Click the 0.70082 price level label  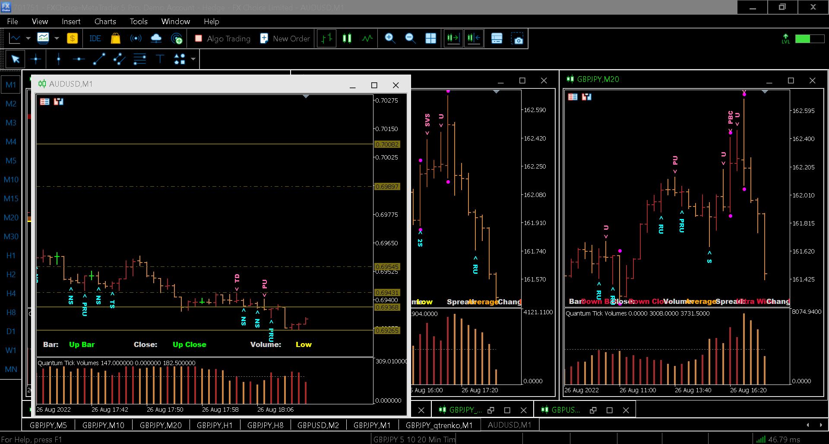tap(387, 144)
